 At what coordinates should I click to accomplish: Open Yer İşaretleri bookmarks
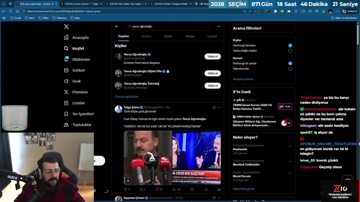tap(79, 114)
